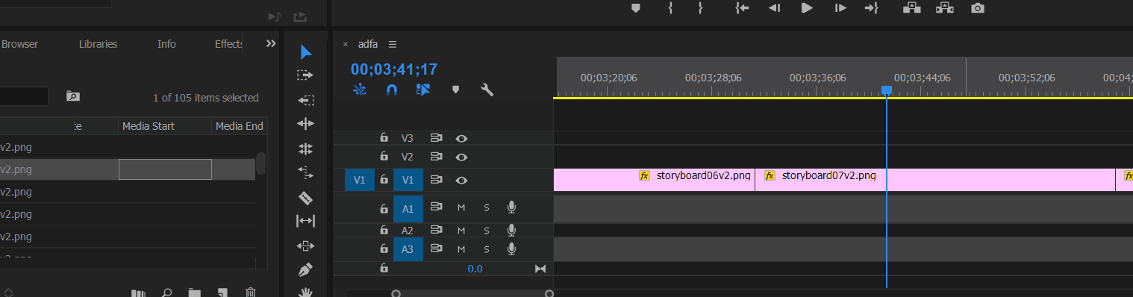Screen dimensions: 1133x297
Task: Toggle V1 source patching button
Action: click(x=360, y=180)
